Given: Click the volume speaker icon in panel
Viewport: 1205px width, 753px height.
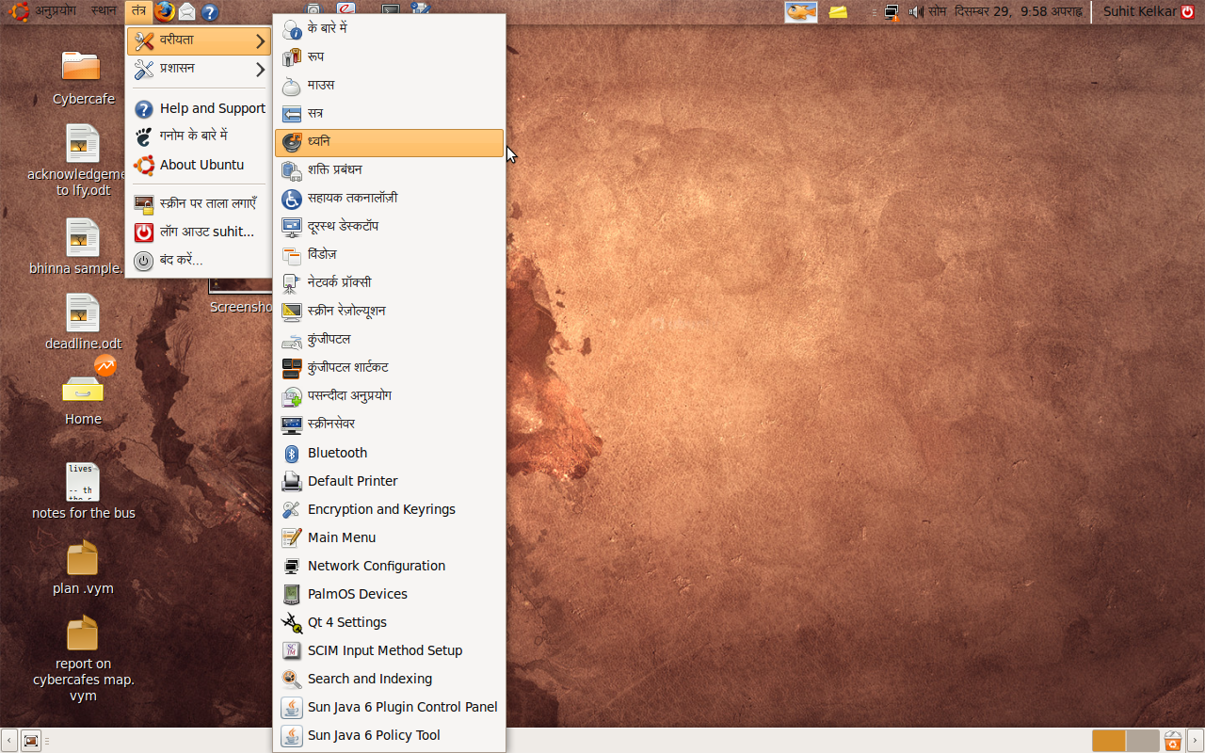Looking at the screenshot, I should [x=915, y=12].
